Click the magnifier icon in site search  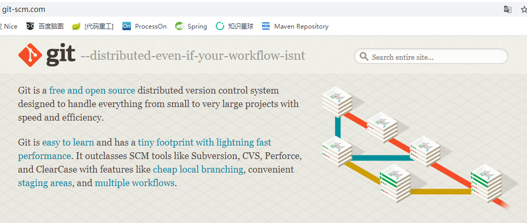(x=363, y=57)
